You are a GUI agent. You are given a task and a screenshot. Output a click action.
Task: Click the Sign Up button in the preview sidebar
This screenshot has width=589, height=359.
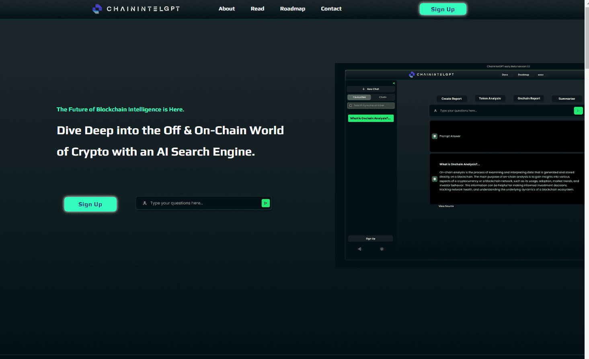click(x=370, y=239)
